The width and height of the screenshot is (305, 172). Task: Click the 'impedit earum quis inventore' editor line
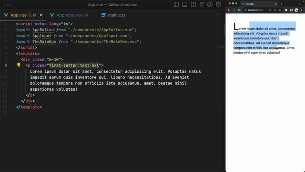[x=110, y=77]
